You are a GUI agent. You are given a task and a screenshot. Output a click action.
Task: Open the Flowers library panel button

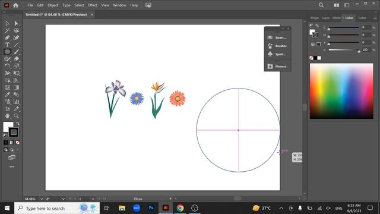click(277, 66)
